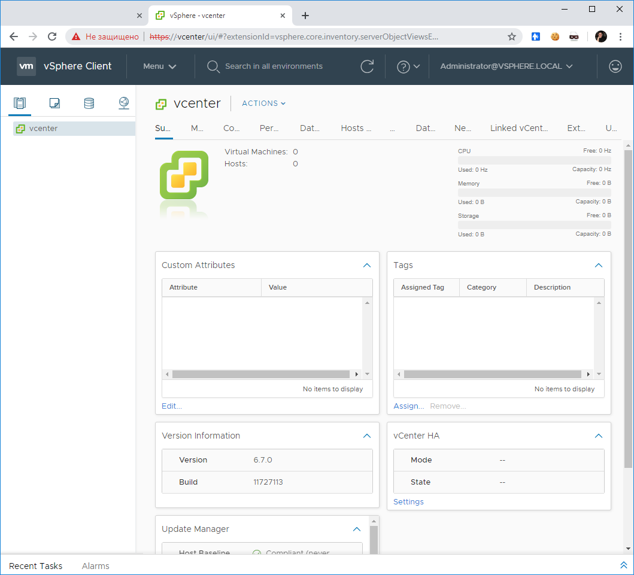Collapse the Tags panel
The image size is (634, 575).
pyautogui.click(x=599, y=266)
